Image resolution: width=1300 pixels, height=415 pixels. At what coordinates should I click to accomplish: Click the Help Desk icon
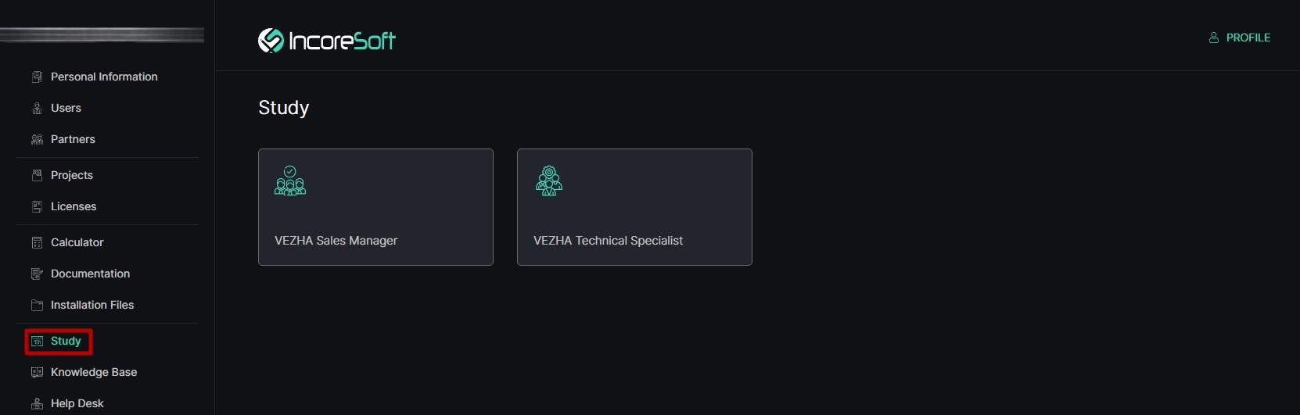[x=37, y=403]
